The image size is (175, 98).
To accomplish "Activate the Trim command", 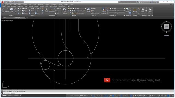I will 37,8.
